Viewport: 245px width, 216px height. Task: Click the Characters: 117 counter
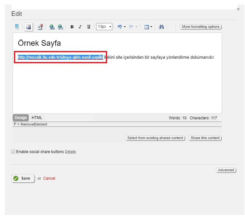point(203,118)
